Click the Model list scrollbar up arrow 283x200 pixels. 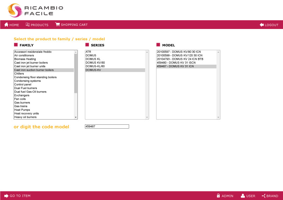(x=218, y=52)
